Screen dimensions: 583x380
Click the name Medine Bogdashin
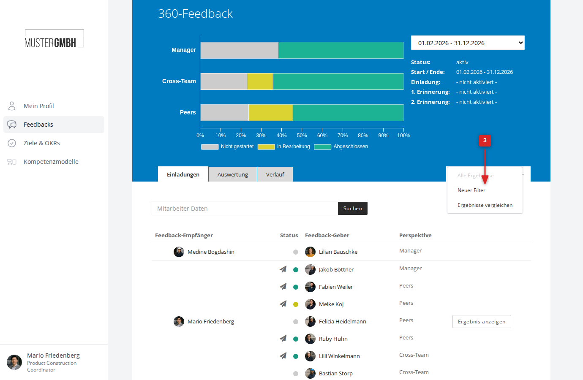(211, 252)
